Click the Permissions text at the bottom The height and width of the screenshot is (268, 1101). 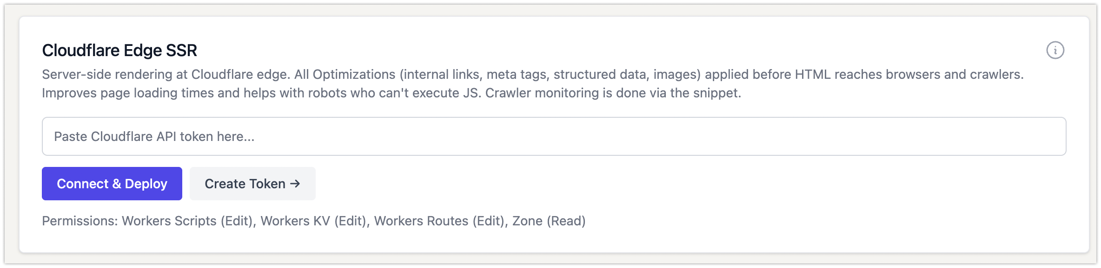pos(79,221)
